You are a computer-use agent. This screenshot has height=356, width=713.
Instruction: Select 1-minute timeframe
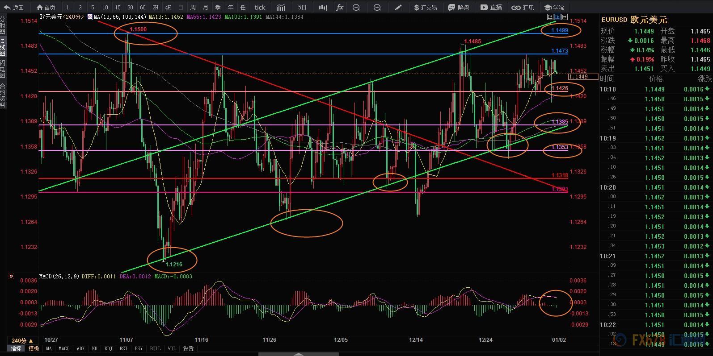(x=68, y=7)
